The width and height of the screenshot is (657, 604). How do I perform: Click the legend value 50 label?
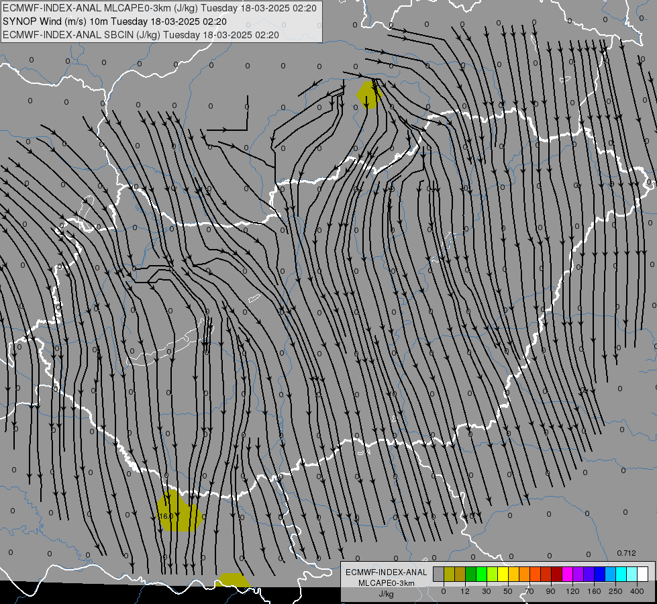point(508,591)
